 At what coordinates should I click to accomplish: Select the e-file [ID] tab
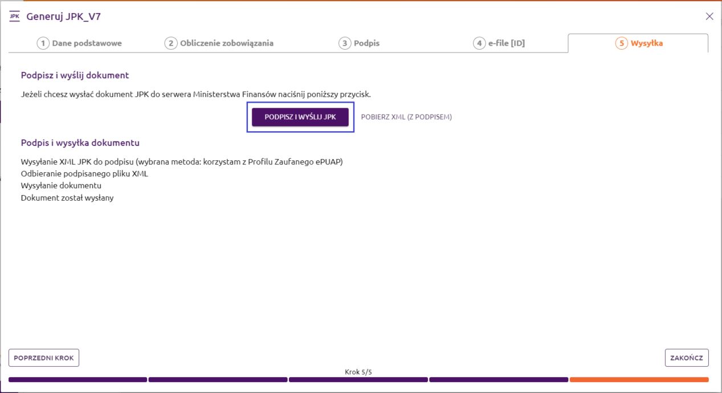pos(499,43)
